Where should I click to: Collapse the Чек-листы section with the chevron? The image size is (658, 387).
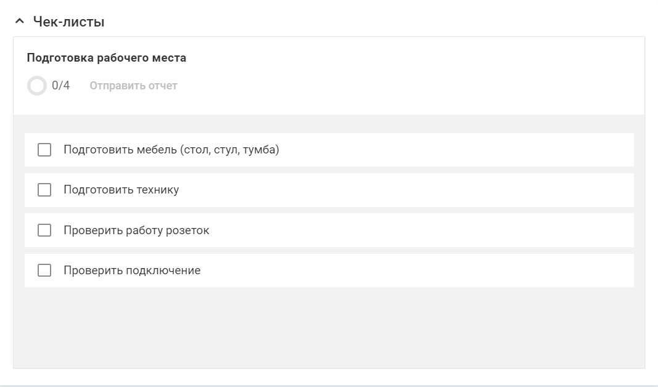pos(20,22)
